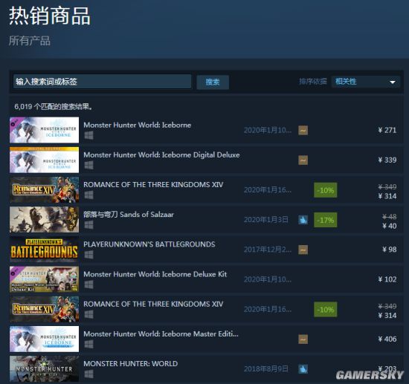Click the Windows icon under Sands of Salzaar

(88, 225)
